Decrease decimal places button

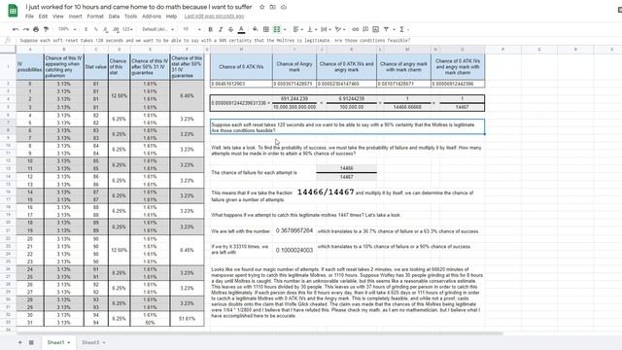tap(106, 29)
